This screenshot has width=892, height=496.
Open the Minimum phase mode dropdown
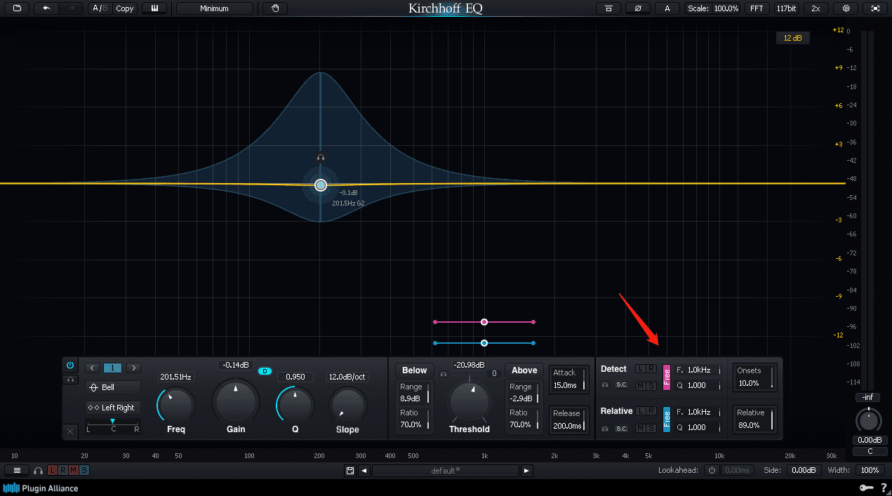215,8
